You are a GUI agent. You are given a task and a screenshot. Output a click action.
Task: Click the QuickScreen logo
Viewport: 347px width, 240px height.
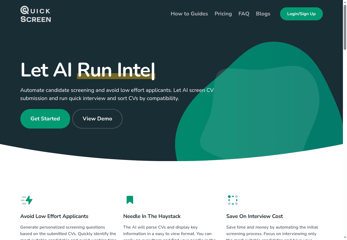coord(36,14)
